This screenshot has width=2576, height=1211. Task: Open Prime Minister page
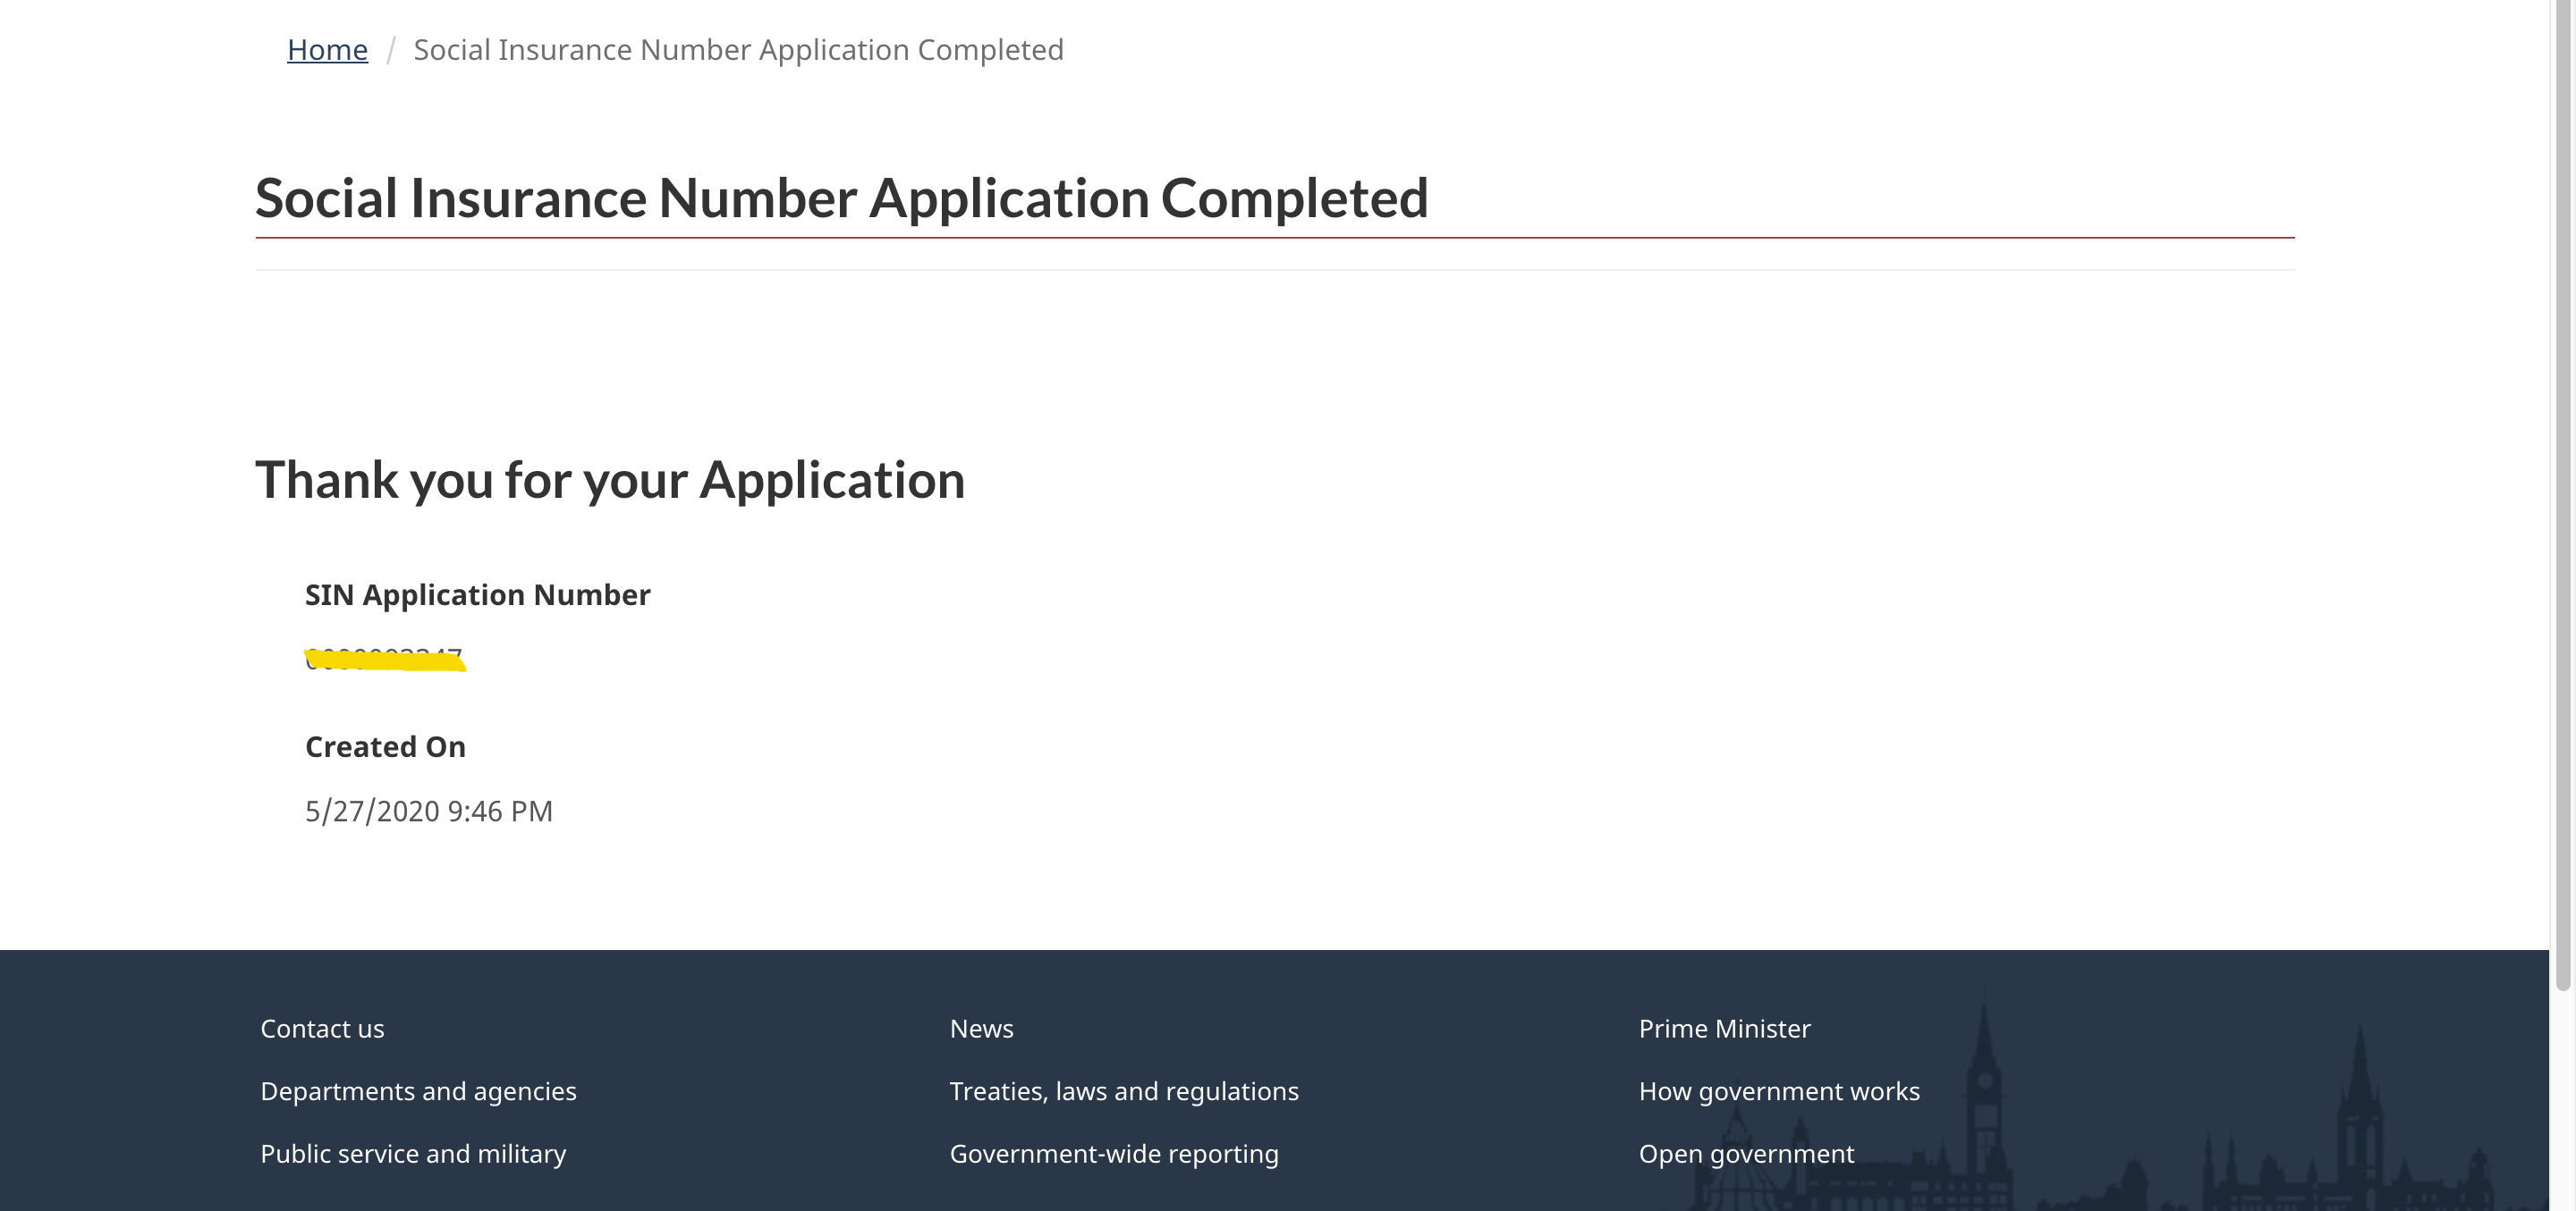tap(1725, 1029)
